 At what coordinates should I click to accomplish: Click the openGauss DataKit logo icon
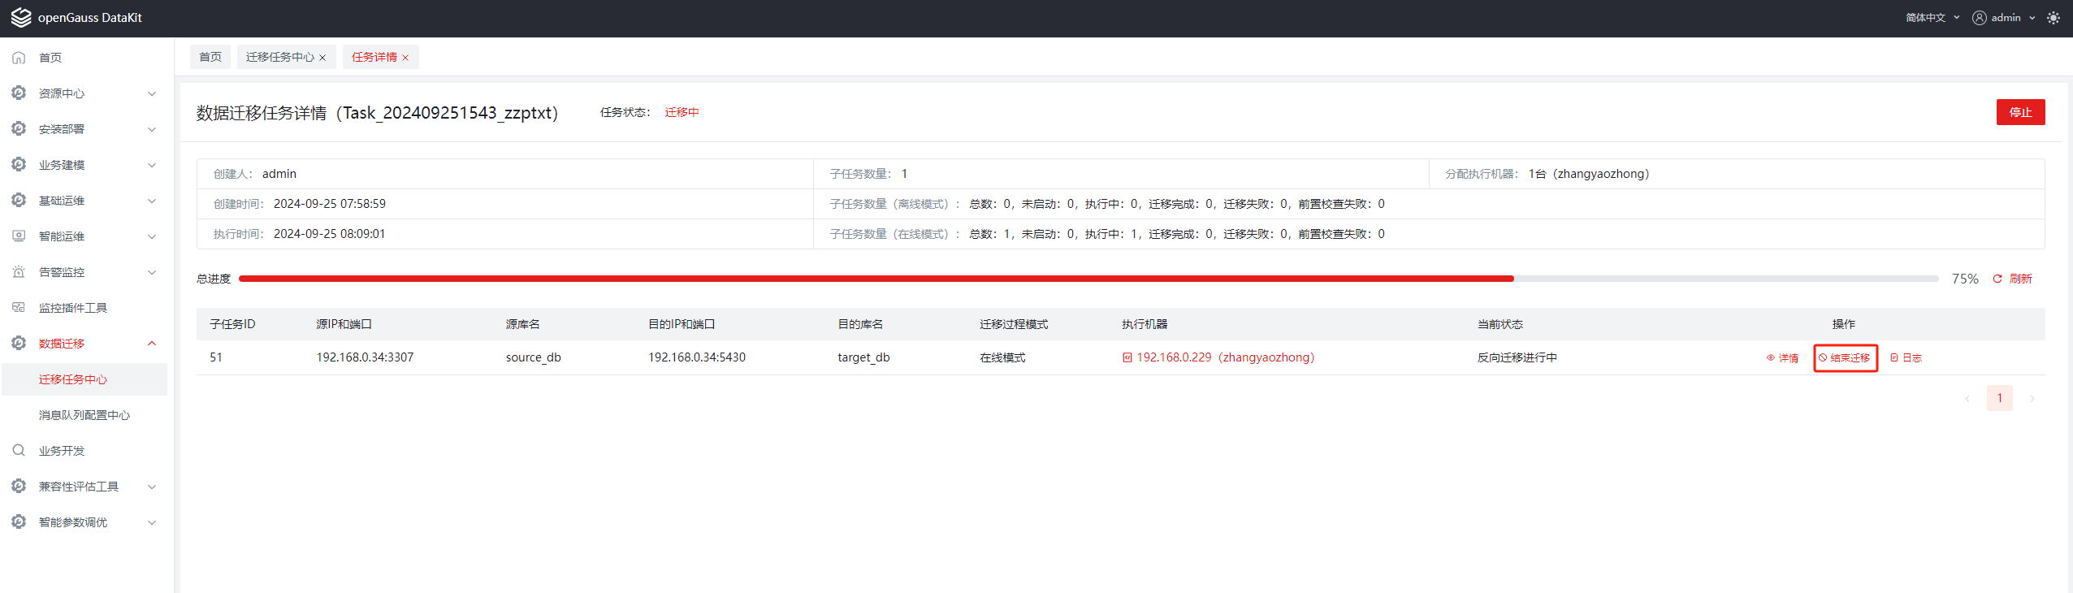tap(21, 18)
